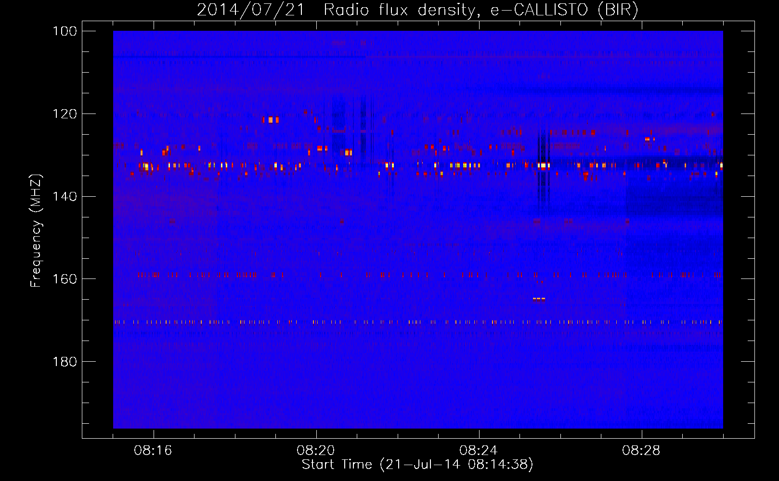Click the plot title '2014/07/21 Radio flux density'
This screenshot has height=481, width=779.
[336, 10]
